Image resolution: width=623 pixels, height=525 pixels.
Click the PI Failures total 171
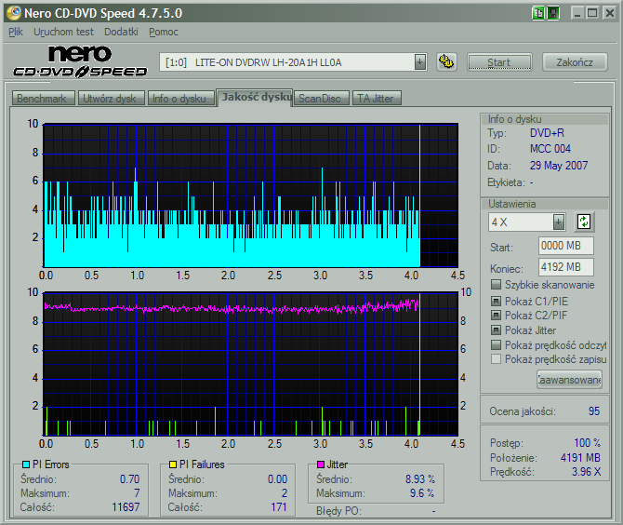pos(279,507)
